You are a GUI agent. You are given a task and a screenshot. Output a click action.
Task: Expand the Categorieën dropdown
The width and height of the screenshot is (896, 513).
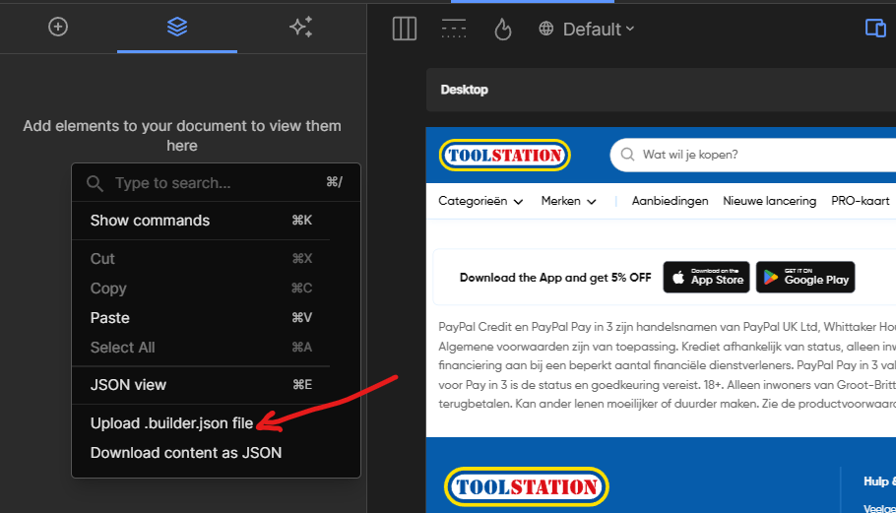tap(480, 201)
